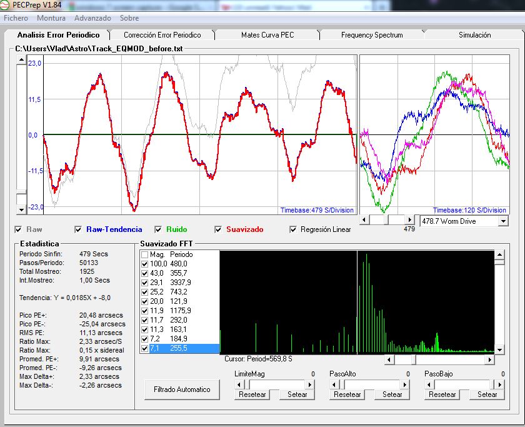Uncheck the 20,0 121,9 FFT row
525x427 pixels.
tap(144, 301)
